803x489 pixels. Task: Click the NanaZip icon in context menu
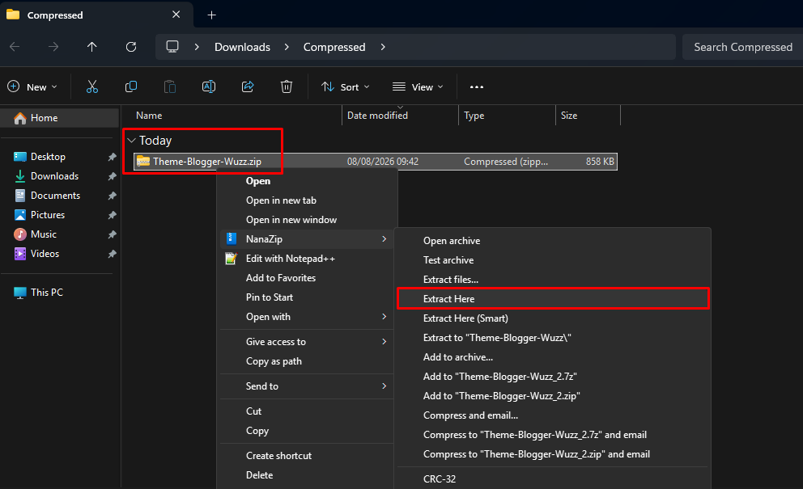pyautogui.click(x=232, y=238)
